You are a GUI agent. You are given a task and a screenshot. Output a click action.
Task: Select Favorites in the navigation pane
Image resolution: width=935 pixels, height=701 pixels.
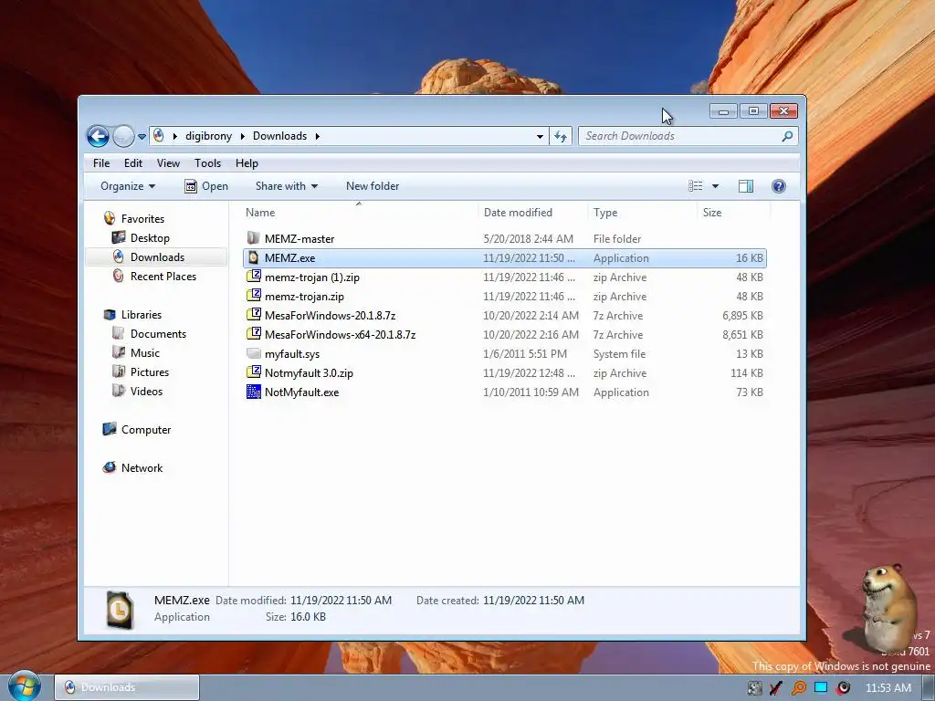142,219
